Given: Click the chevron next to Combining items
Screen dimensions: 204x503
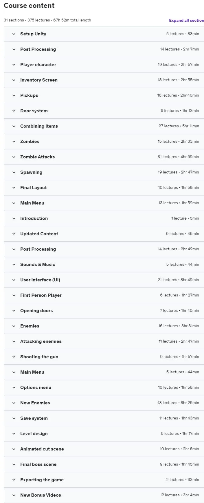Looking at the screenshot, I should point(14,126).
